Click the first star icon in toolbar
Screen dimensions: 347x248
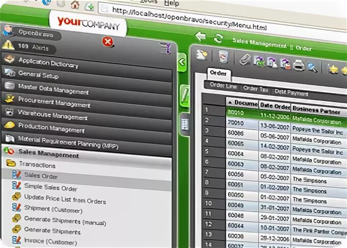click(x=333, y=69)
